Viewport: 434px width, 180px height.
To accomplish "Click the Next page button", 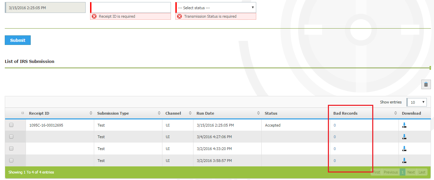I will (411, 172).
